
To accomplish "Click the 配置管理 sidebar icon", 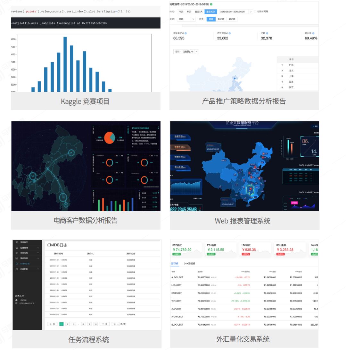I will [17, 248].
